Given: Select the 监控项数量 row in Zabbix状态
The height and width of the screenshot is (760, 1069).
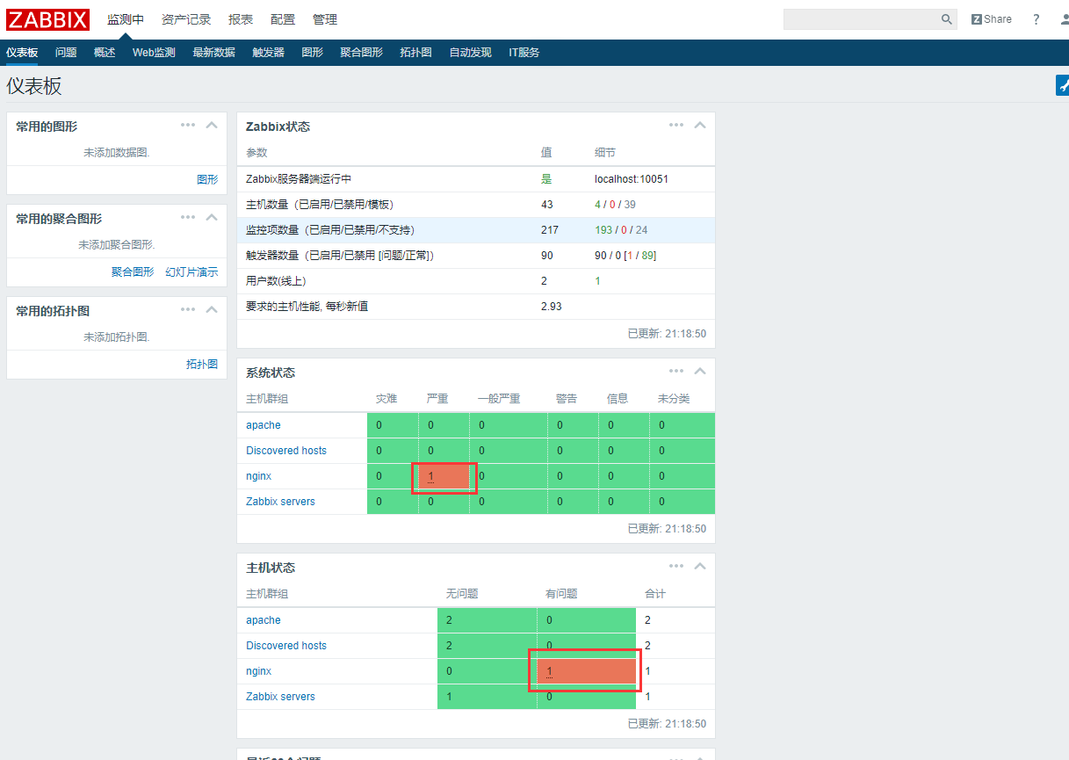Looking at the screenshot, I should 476,230.
